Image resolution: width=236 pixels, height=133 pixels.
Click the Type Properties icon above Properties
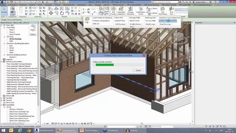pos(13,8)
